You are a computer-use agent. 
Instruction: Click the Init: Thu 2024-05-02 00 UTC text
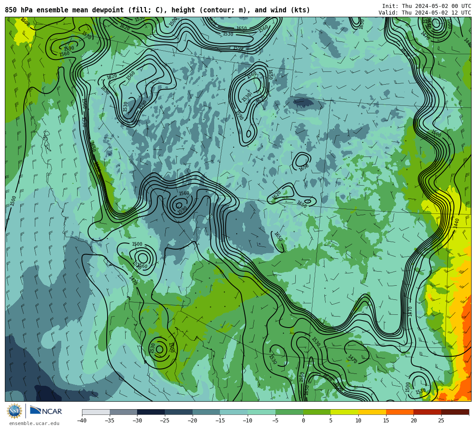427,6
